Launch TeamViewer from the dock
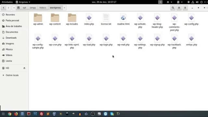Viewport: 208px width, 117px height. coord(105,114)
